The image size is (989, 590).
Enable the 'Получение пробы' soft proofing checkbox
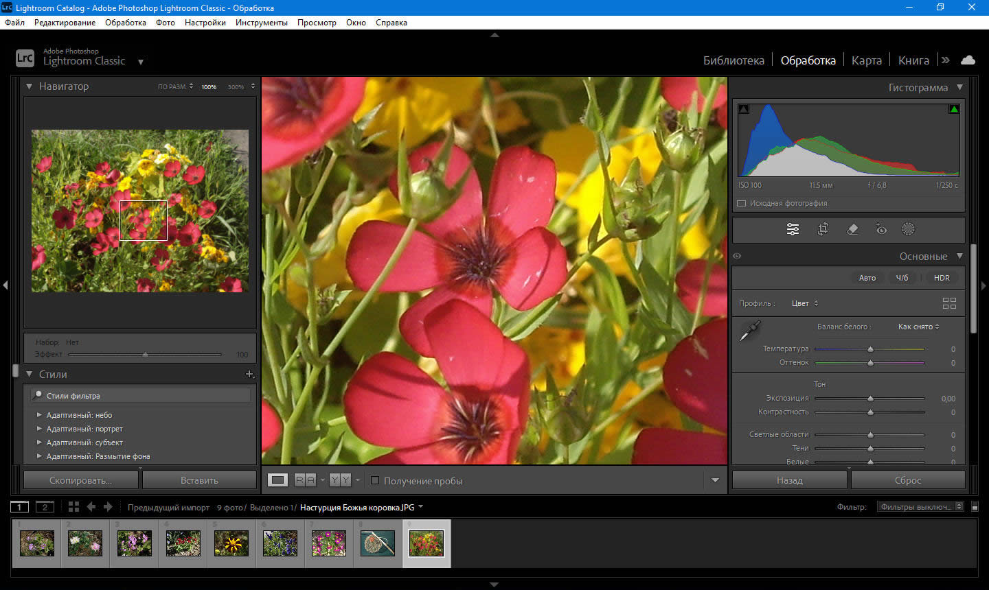(x=375, y=481)
